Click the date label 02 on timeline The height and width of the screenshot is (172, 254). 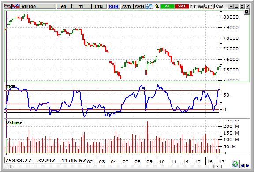[90, 161]
